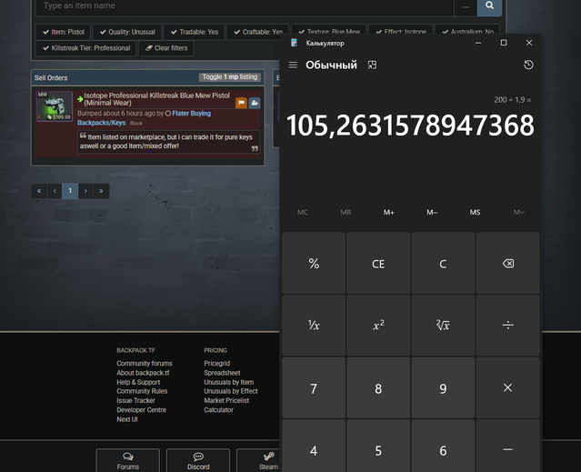This screenshot has height=472, width=581.
Task: Click the x squared key
Action: pyautogui.click(x=378, y=326)
